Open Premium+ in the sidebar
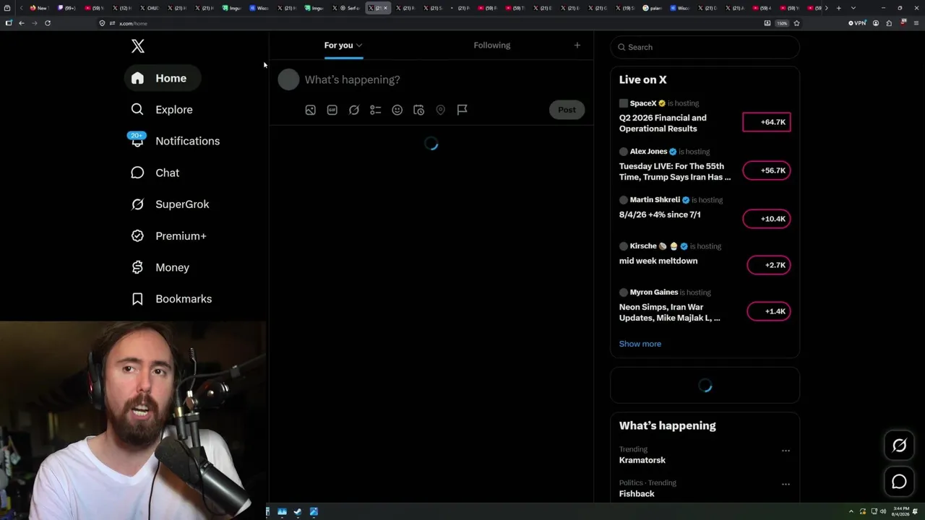 (x=168, y=236)
